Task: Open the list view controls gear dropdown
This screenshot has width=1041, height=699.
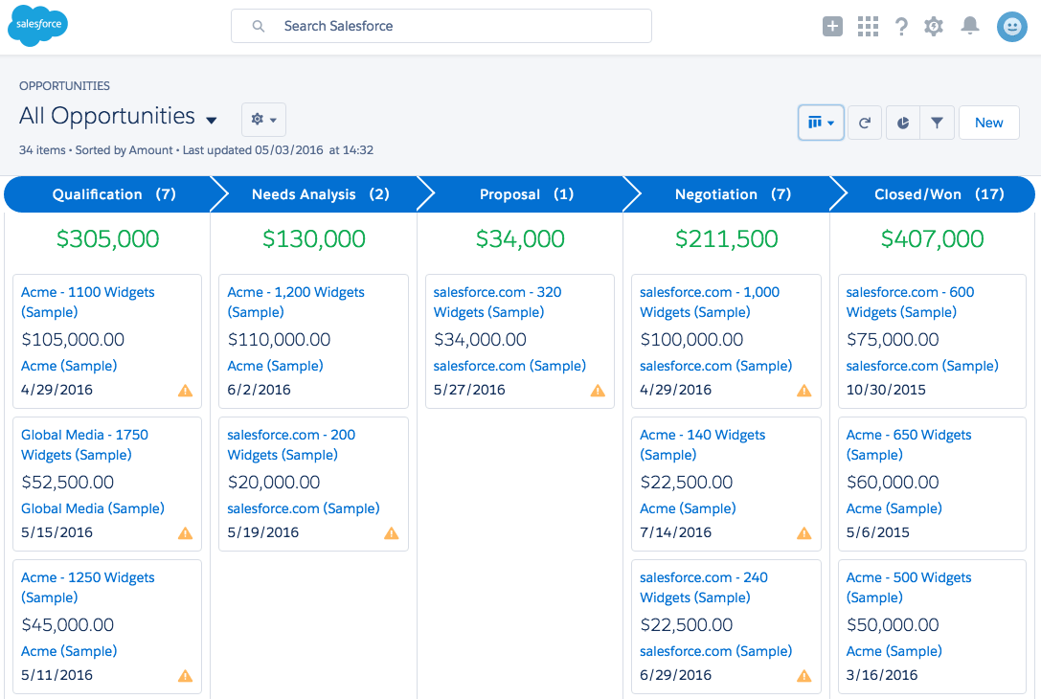Action: click(x=263, y=120)
